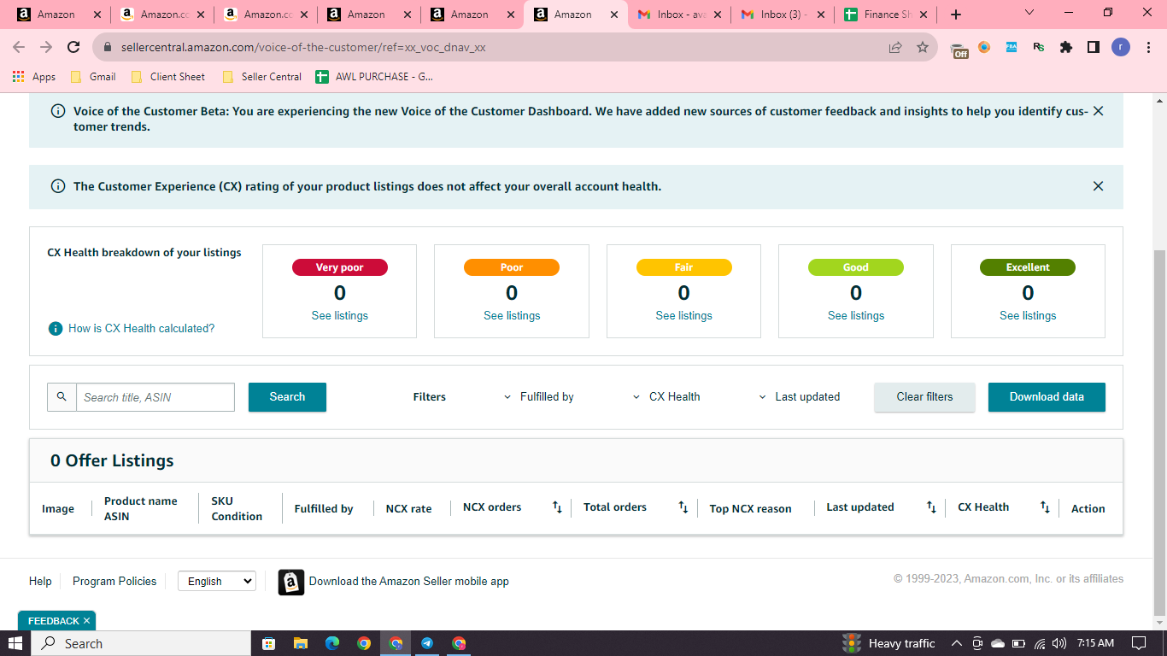Open the Apps shortcut in bookmarks bar
Viewport: 1167px width, 656px height.
34,77
